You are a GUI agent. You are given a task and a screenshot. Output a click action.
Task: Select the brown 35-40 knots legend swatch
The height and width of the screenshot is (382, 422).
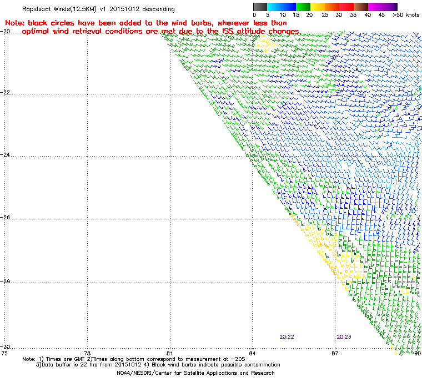coord(361,7)
